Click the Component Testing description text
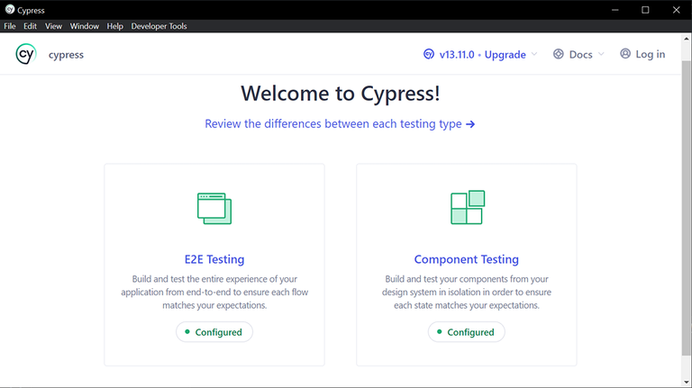The image size is (692, 388). coord(467,292)
